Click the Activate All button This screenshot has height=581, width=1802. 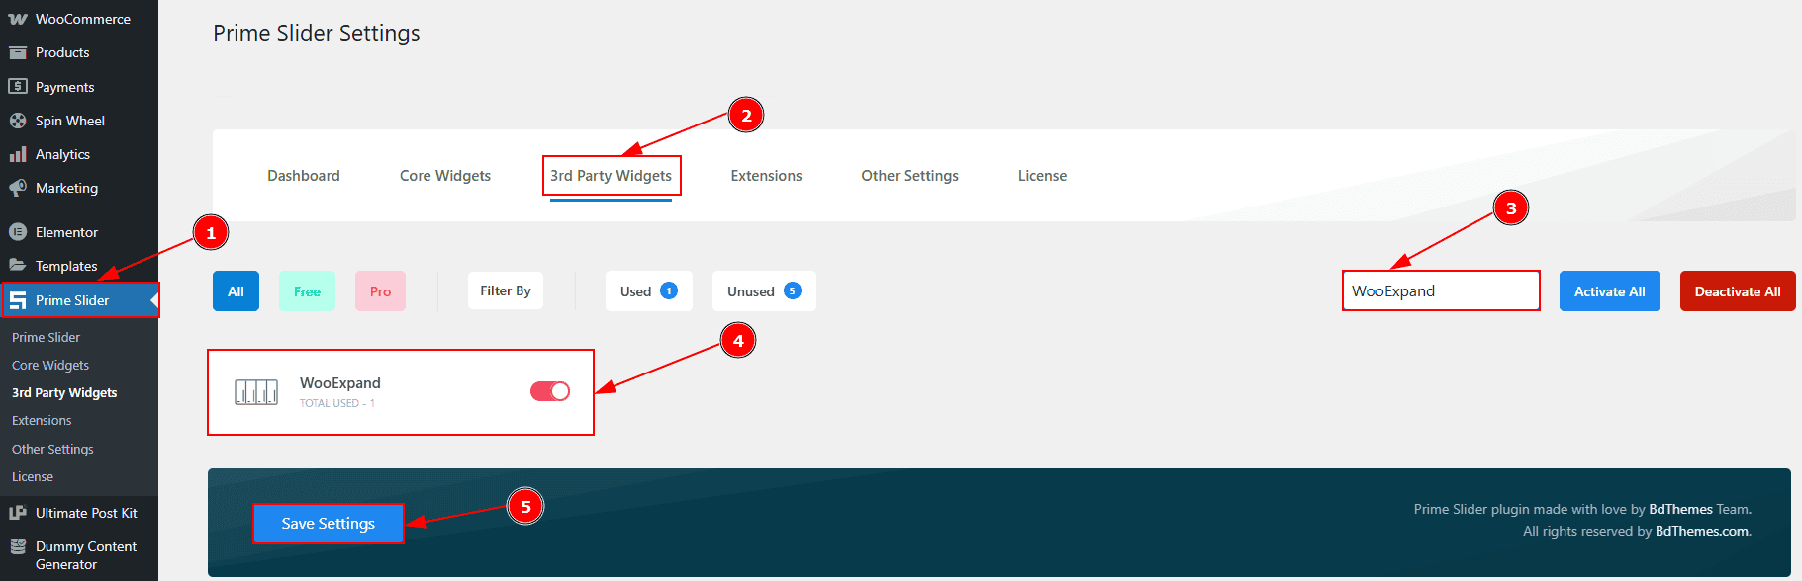point(1610,291)
